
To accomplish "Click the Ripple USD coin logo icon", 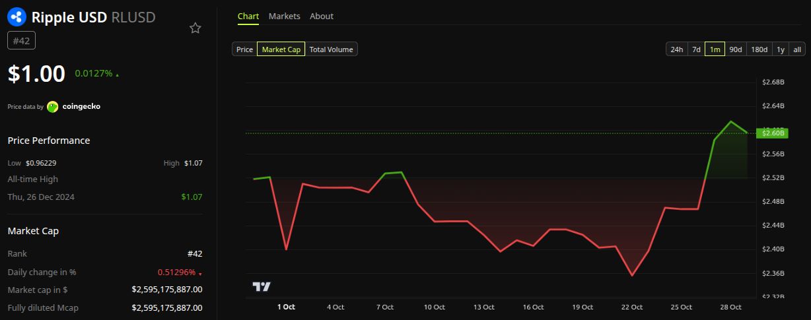I will [17, 17].
